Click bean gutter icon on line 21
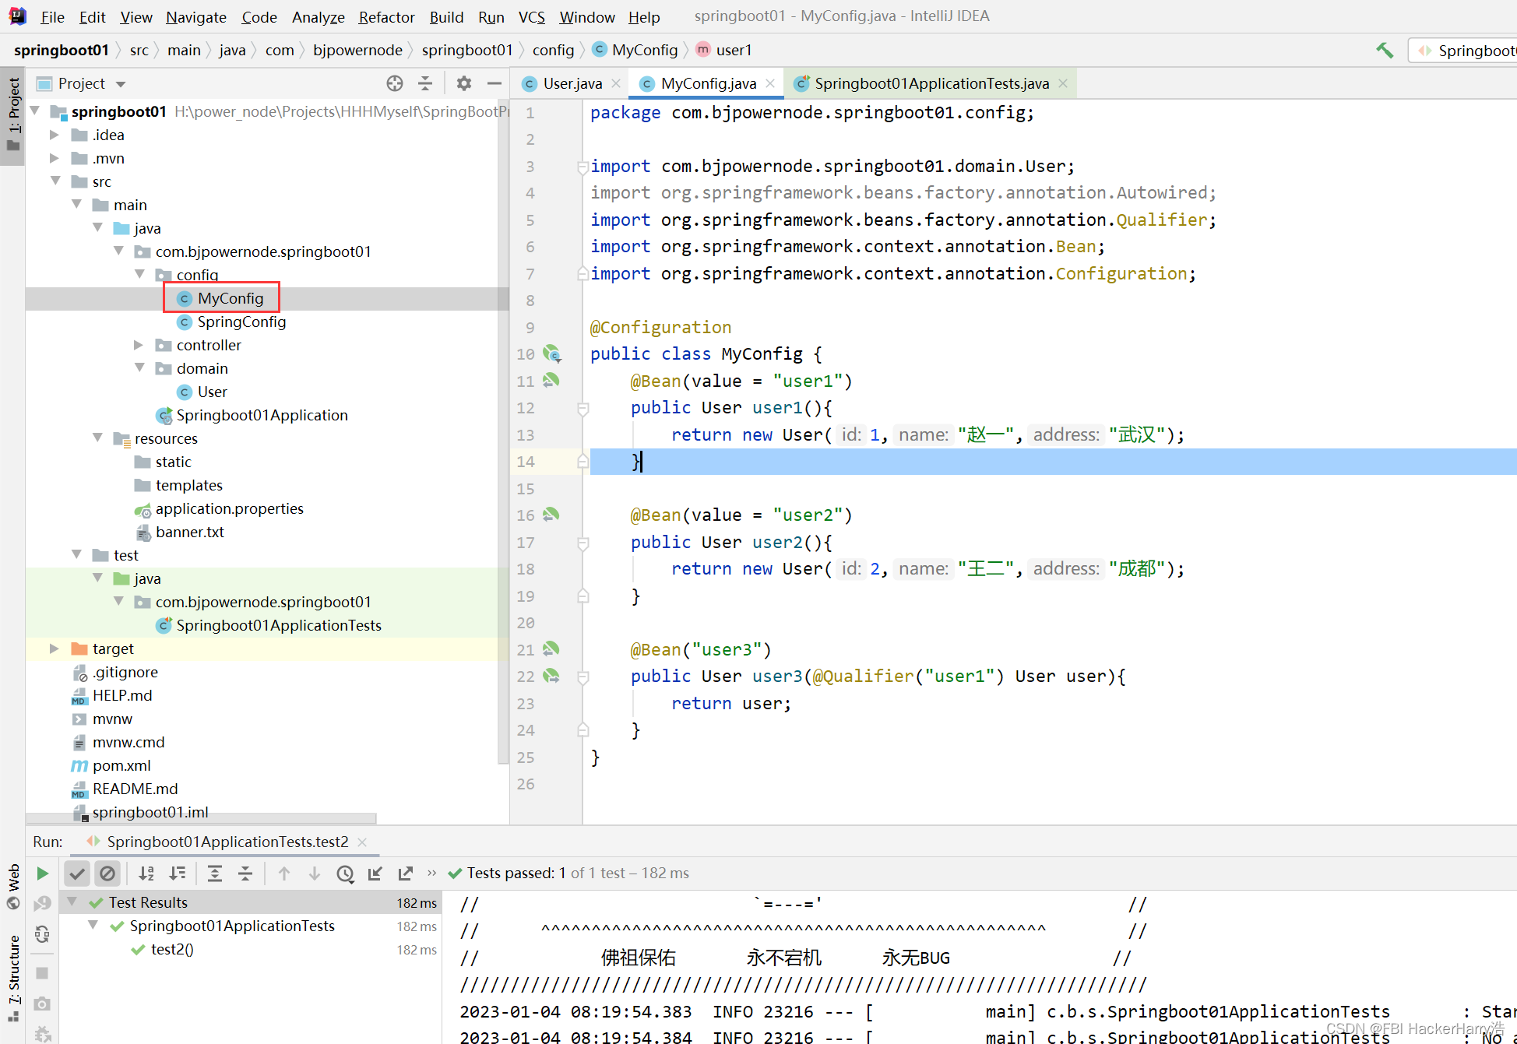This screenshot has height=1044, width=1517. pos(551,649)
